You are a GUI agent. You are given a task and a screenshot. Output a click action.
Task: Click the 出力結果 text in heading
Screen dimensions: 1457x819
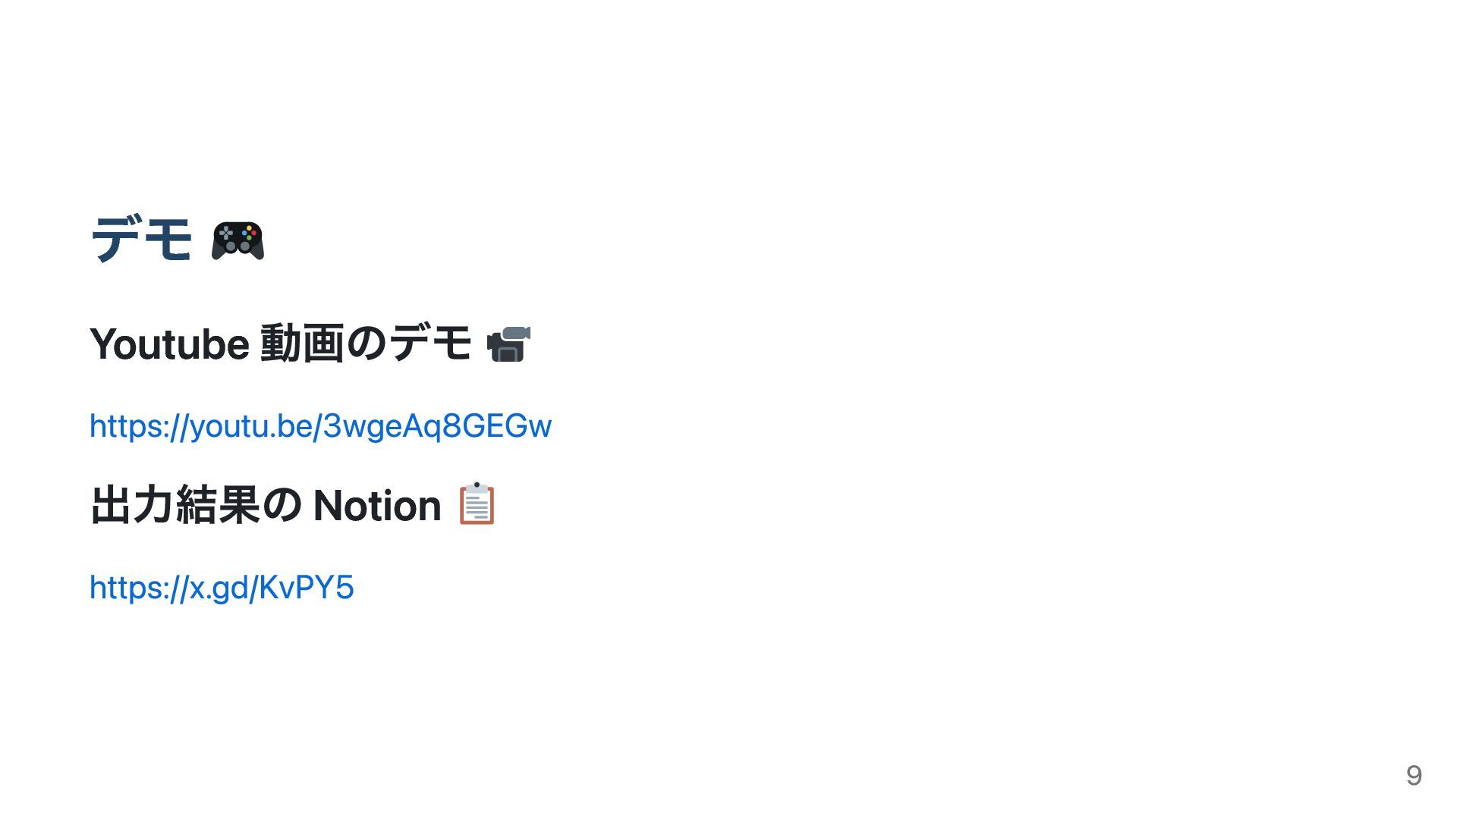[x=175, y=506]
